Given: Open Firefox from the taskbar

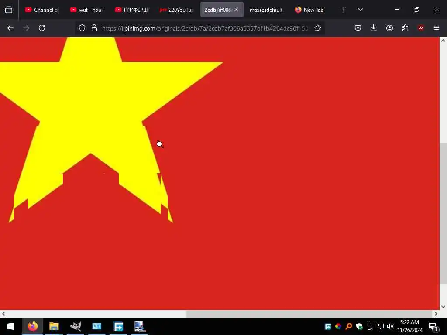Looking at the screenshot, I should 32,326.
